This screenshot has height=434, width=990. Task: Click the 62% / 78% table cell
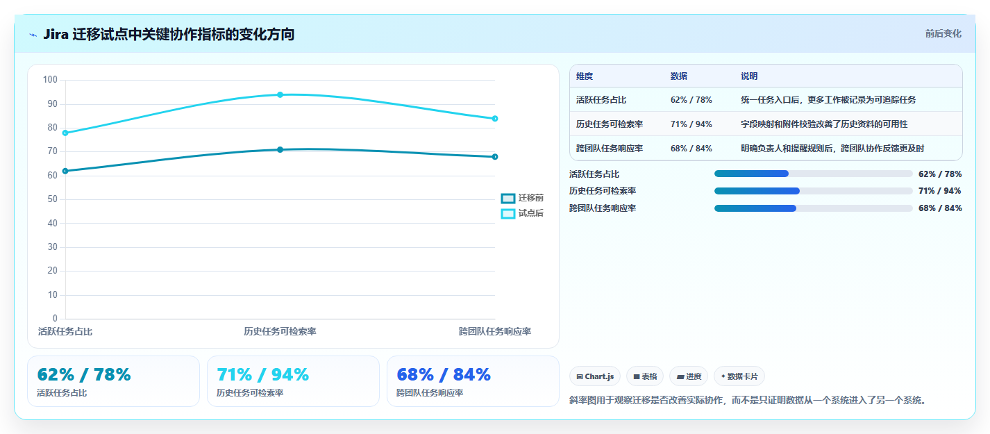point(691,100)
